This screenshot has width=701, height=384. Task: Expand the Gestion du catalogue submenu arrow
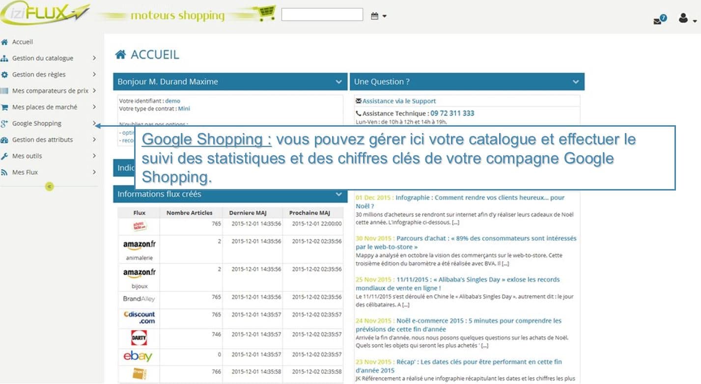pos(94,58)
